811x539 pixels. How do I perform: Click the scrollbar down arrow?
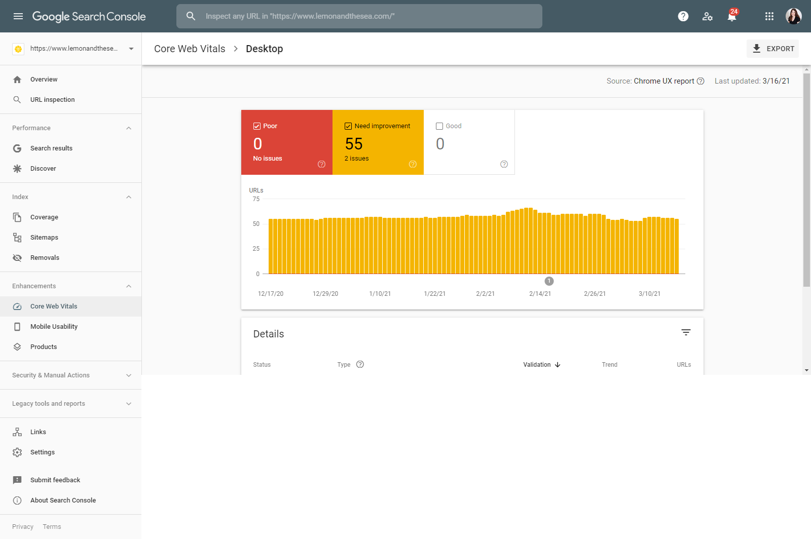[807, 370]
